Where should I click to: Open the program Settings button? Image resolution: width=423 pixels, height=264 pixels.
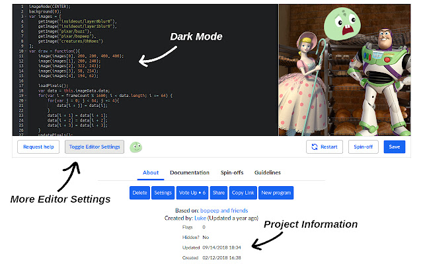pyautogui.click(x=162, y=193)
